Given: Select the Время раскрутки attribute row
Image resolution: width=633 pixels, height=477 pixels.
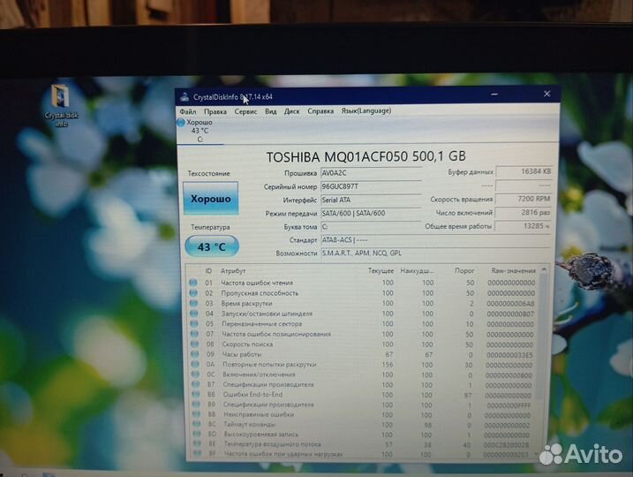Looking at the screenshot, I should coord(363,303).
